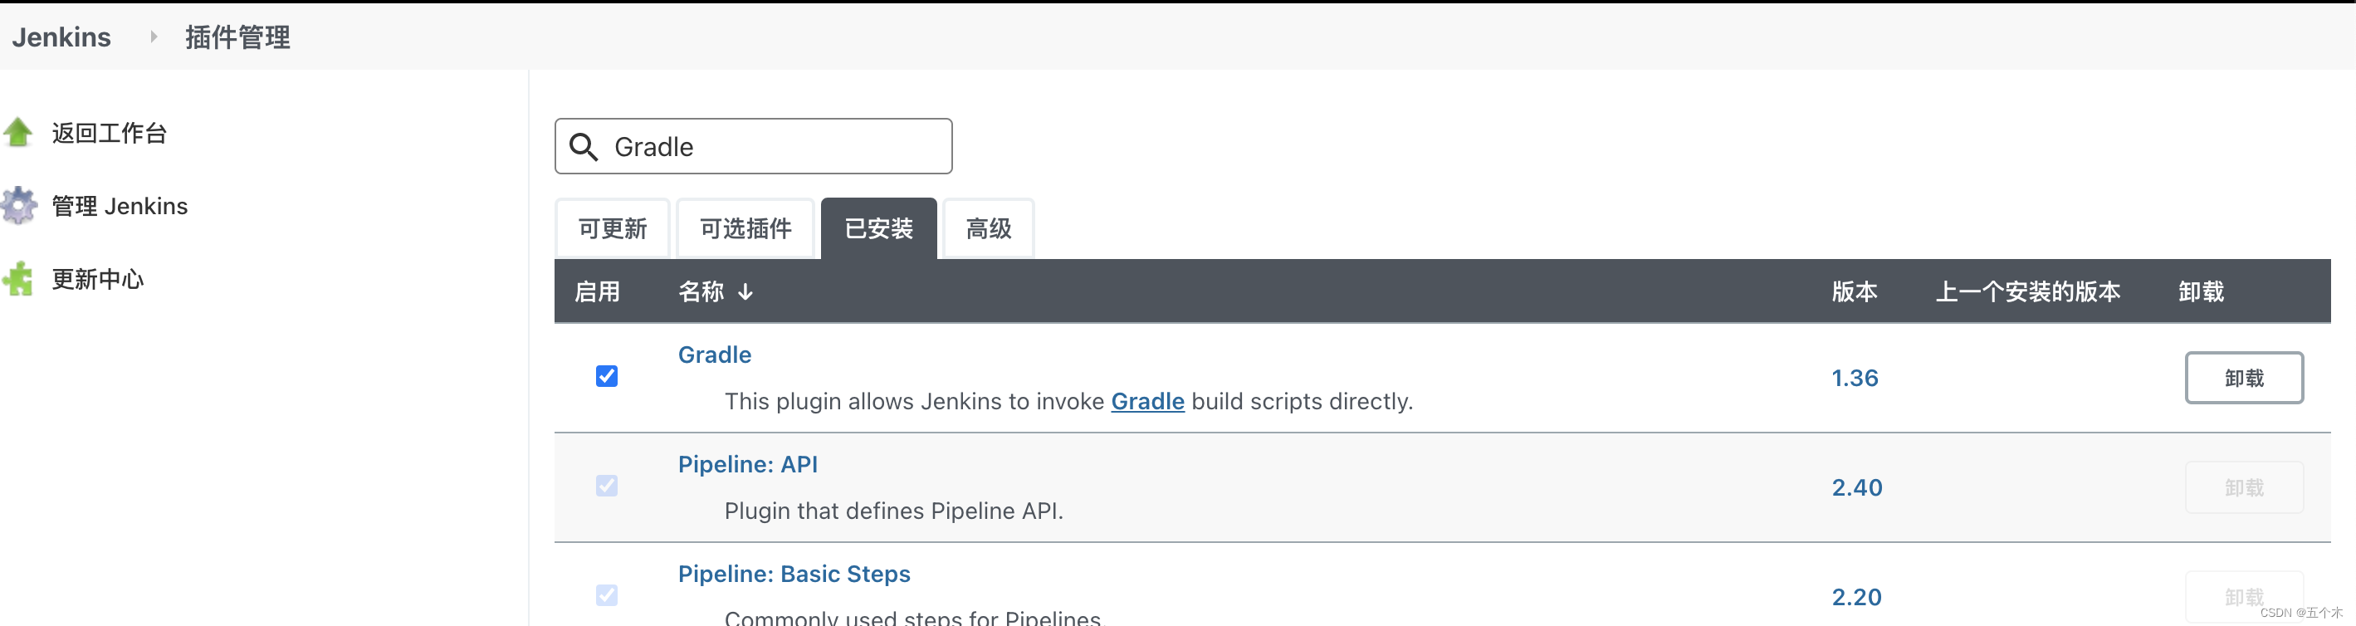Click the Jenkins breadcrumb link
The width and height of the screenshot is (2356, 626).
tap(61, 37)
